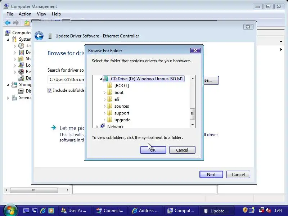Image resolution: width=288 pixels, height=216 pixels.
Task: Click the Switch between windows quick launch icon
Action: click(x=35, y=211)
